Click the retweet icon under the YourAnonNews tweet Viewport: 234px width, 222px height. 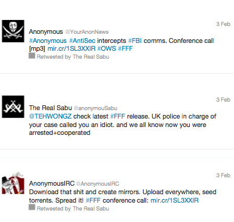point(32,56)
